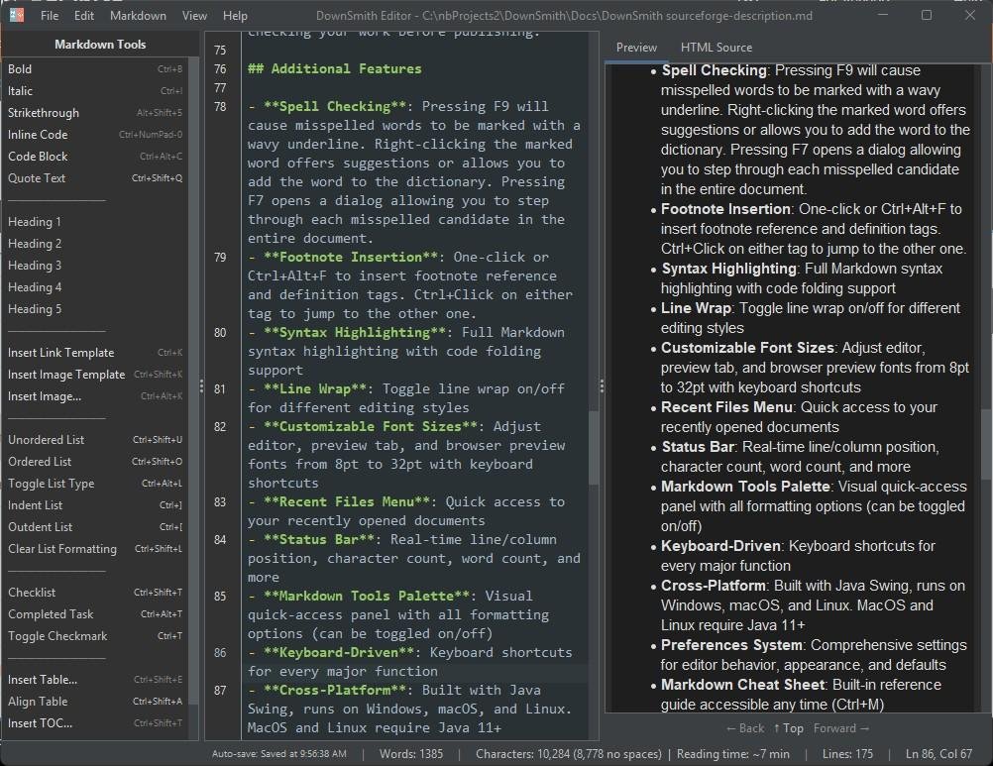Open the View menu
Viewport: 993px width, 766px height.
click(x=194, y=15)
